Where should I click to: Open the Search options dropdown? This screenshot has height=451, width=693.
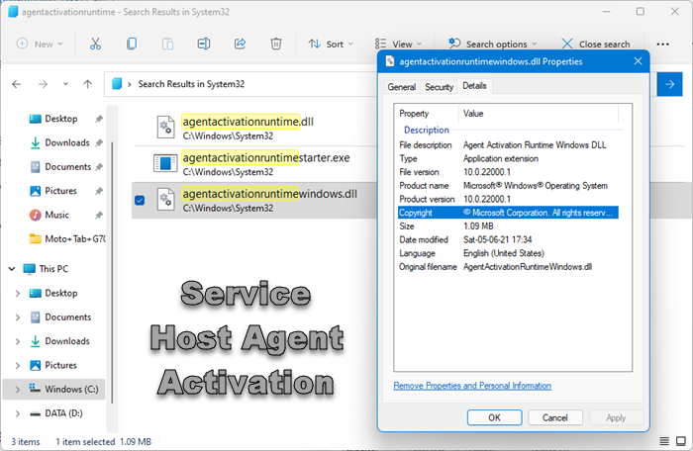click(x=492, y=44)
